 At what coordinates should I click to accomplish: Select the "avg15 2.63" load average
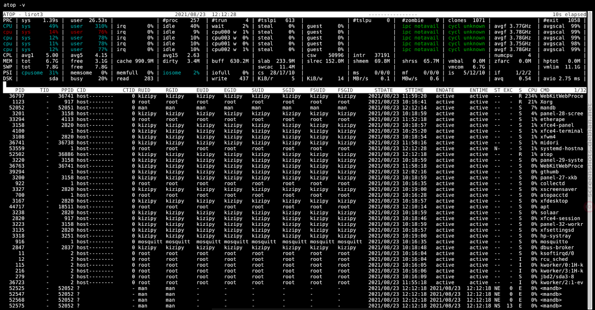[x=181, y=55]
